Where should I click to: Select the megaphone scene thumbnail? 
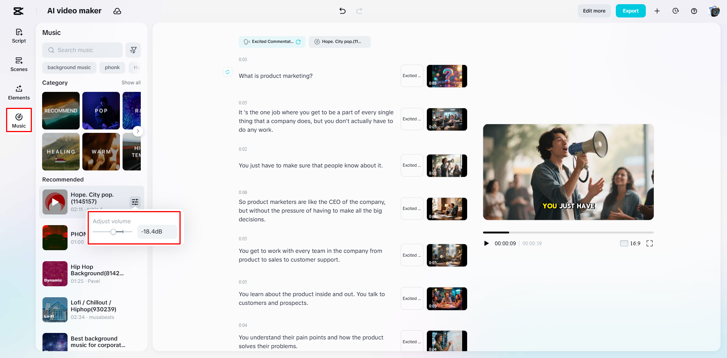click(x=447, y=166)
